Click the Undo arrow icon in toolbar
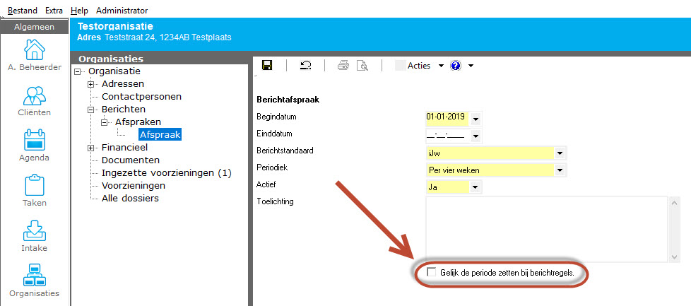The height and width of the screenshot is (306, 691). coord(306,66)
